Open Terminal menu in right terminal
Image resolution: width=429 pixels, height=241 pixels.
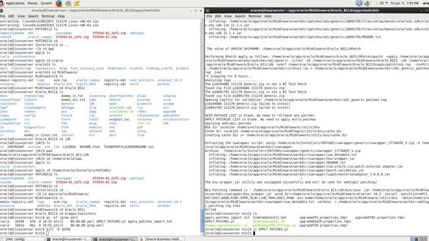coord(255,16)
